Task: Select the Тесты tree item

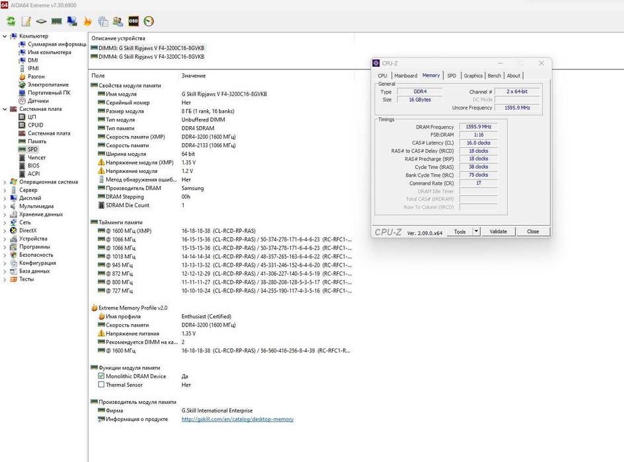Action: (26, 279)
